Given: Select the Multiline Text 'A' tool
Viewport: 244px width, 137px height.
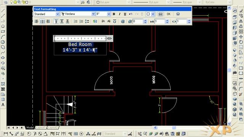Looking at the screenshot, I should (3, 105).
